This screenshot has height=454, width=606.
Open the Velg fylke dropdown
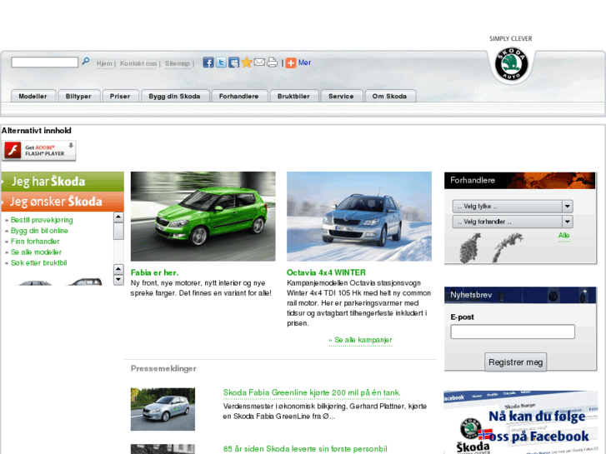513,207
